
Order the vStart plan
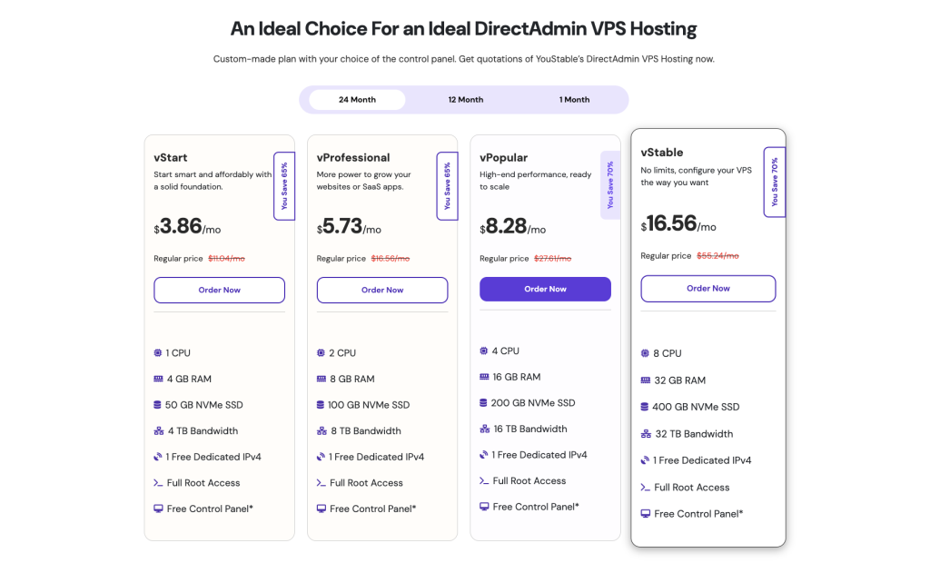(219, 290)
